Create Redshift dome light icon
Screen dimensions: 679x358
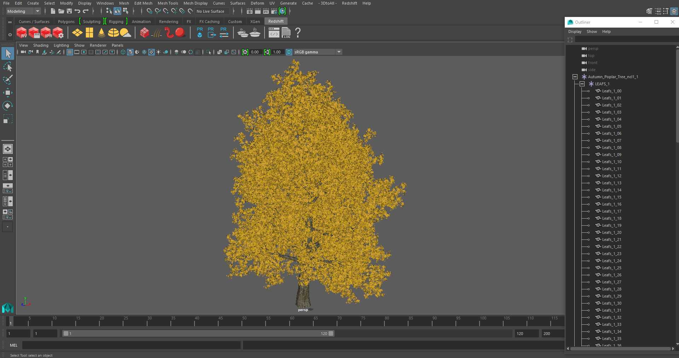pyautogui.click(x=113, y=33)
